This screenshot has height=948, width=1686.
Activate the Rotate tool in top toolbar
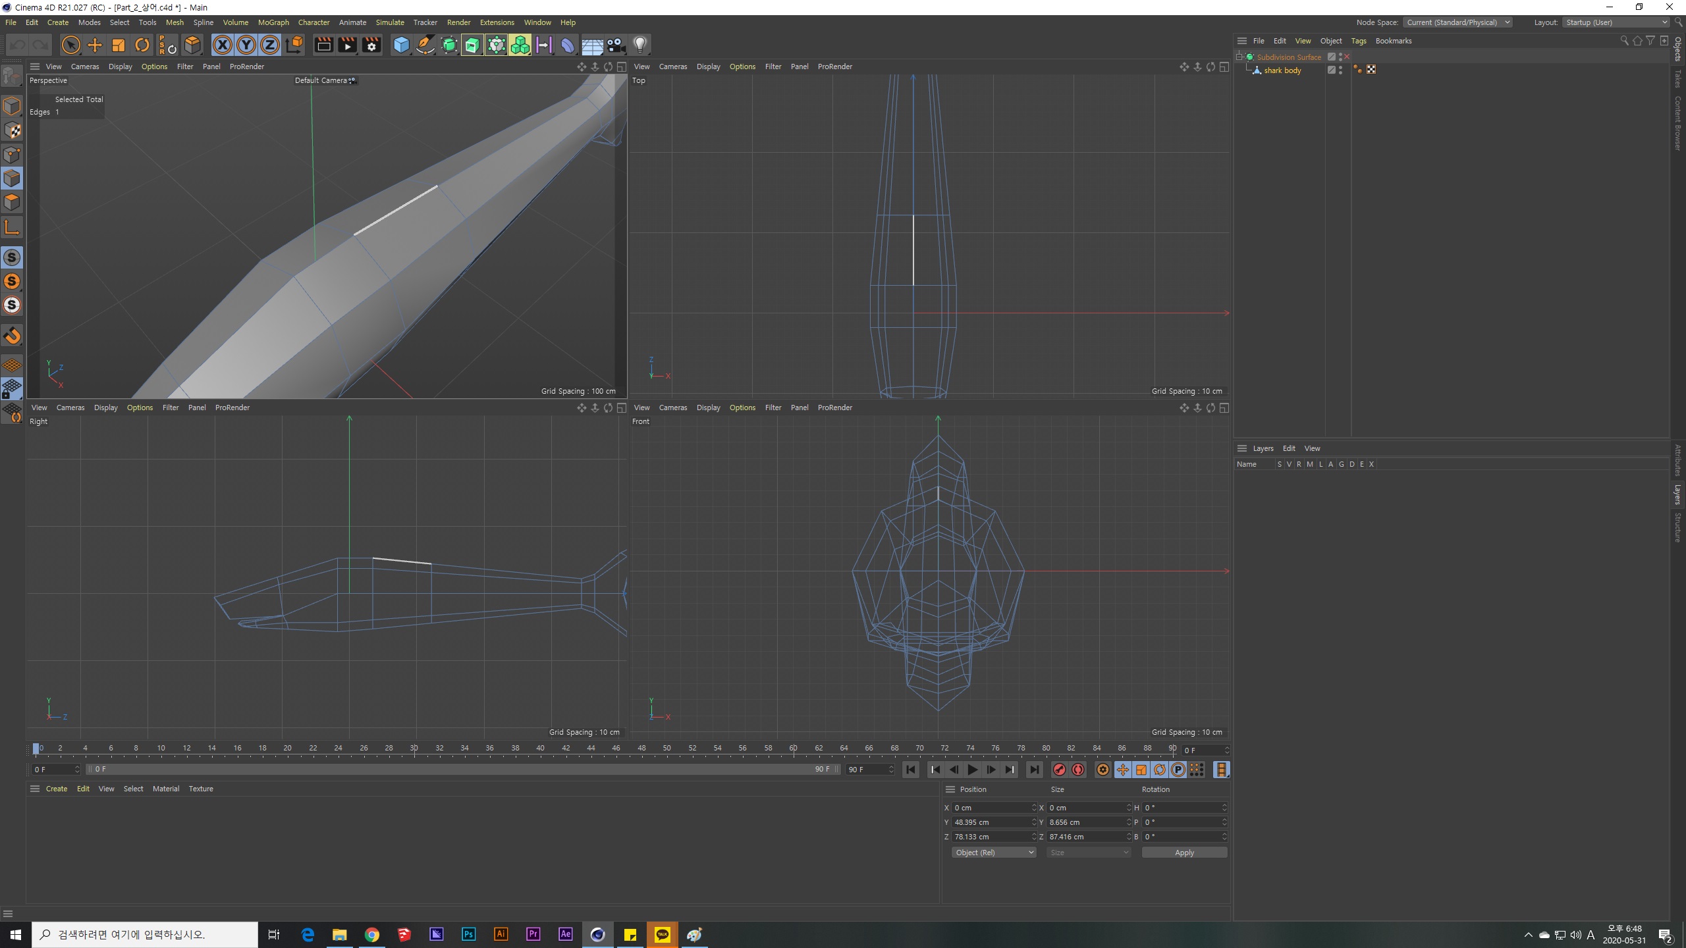pyautogui.click(x=142, y=45)
